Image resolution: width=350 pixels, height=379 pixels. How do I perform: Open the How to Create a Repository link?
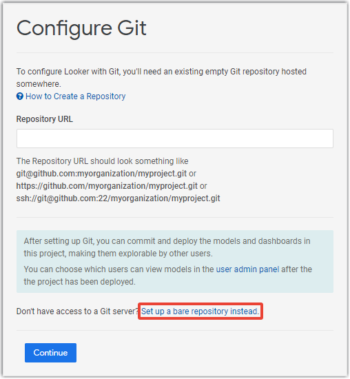75,96
